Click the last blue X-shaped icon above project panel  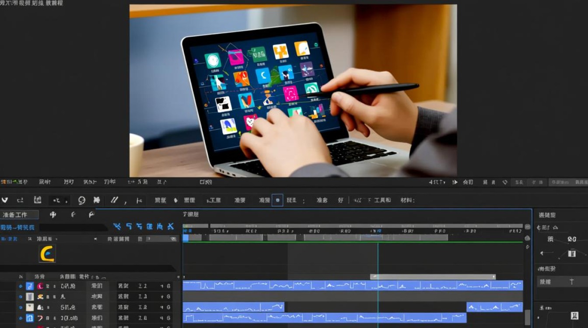click(x=171, y=226)
